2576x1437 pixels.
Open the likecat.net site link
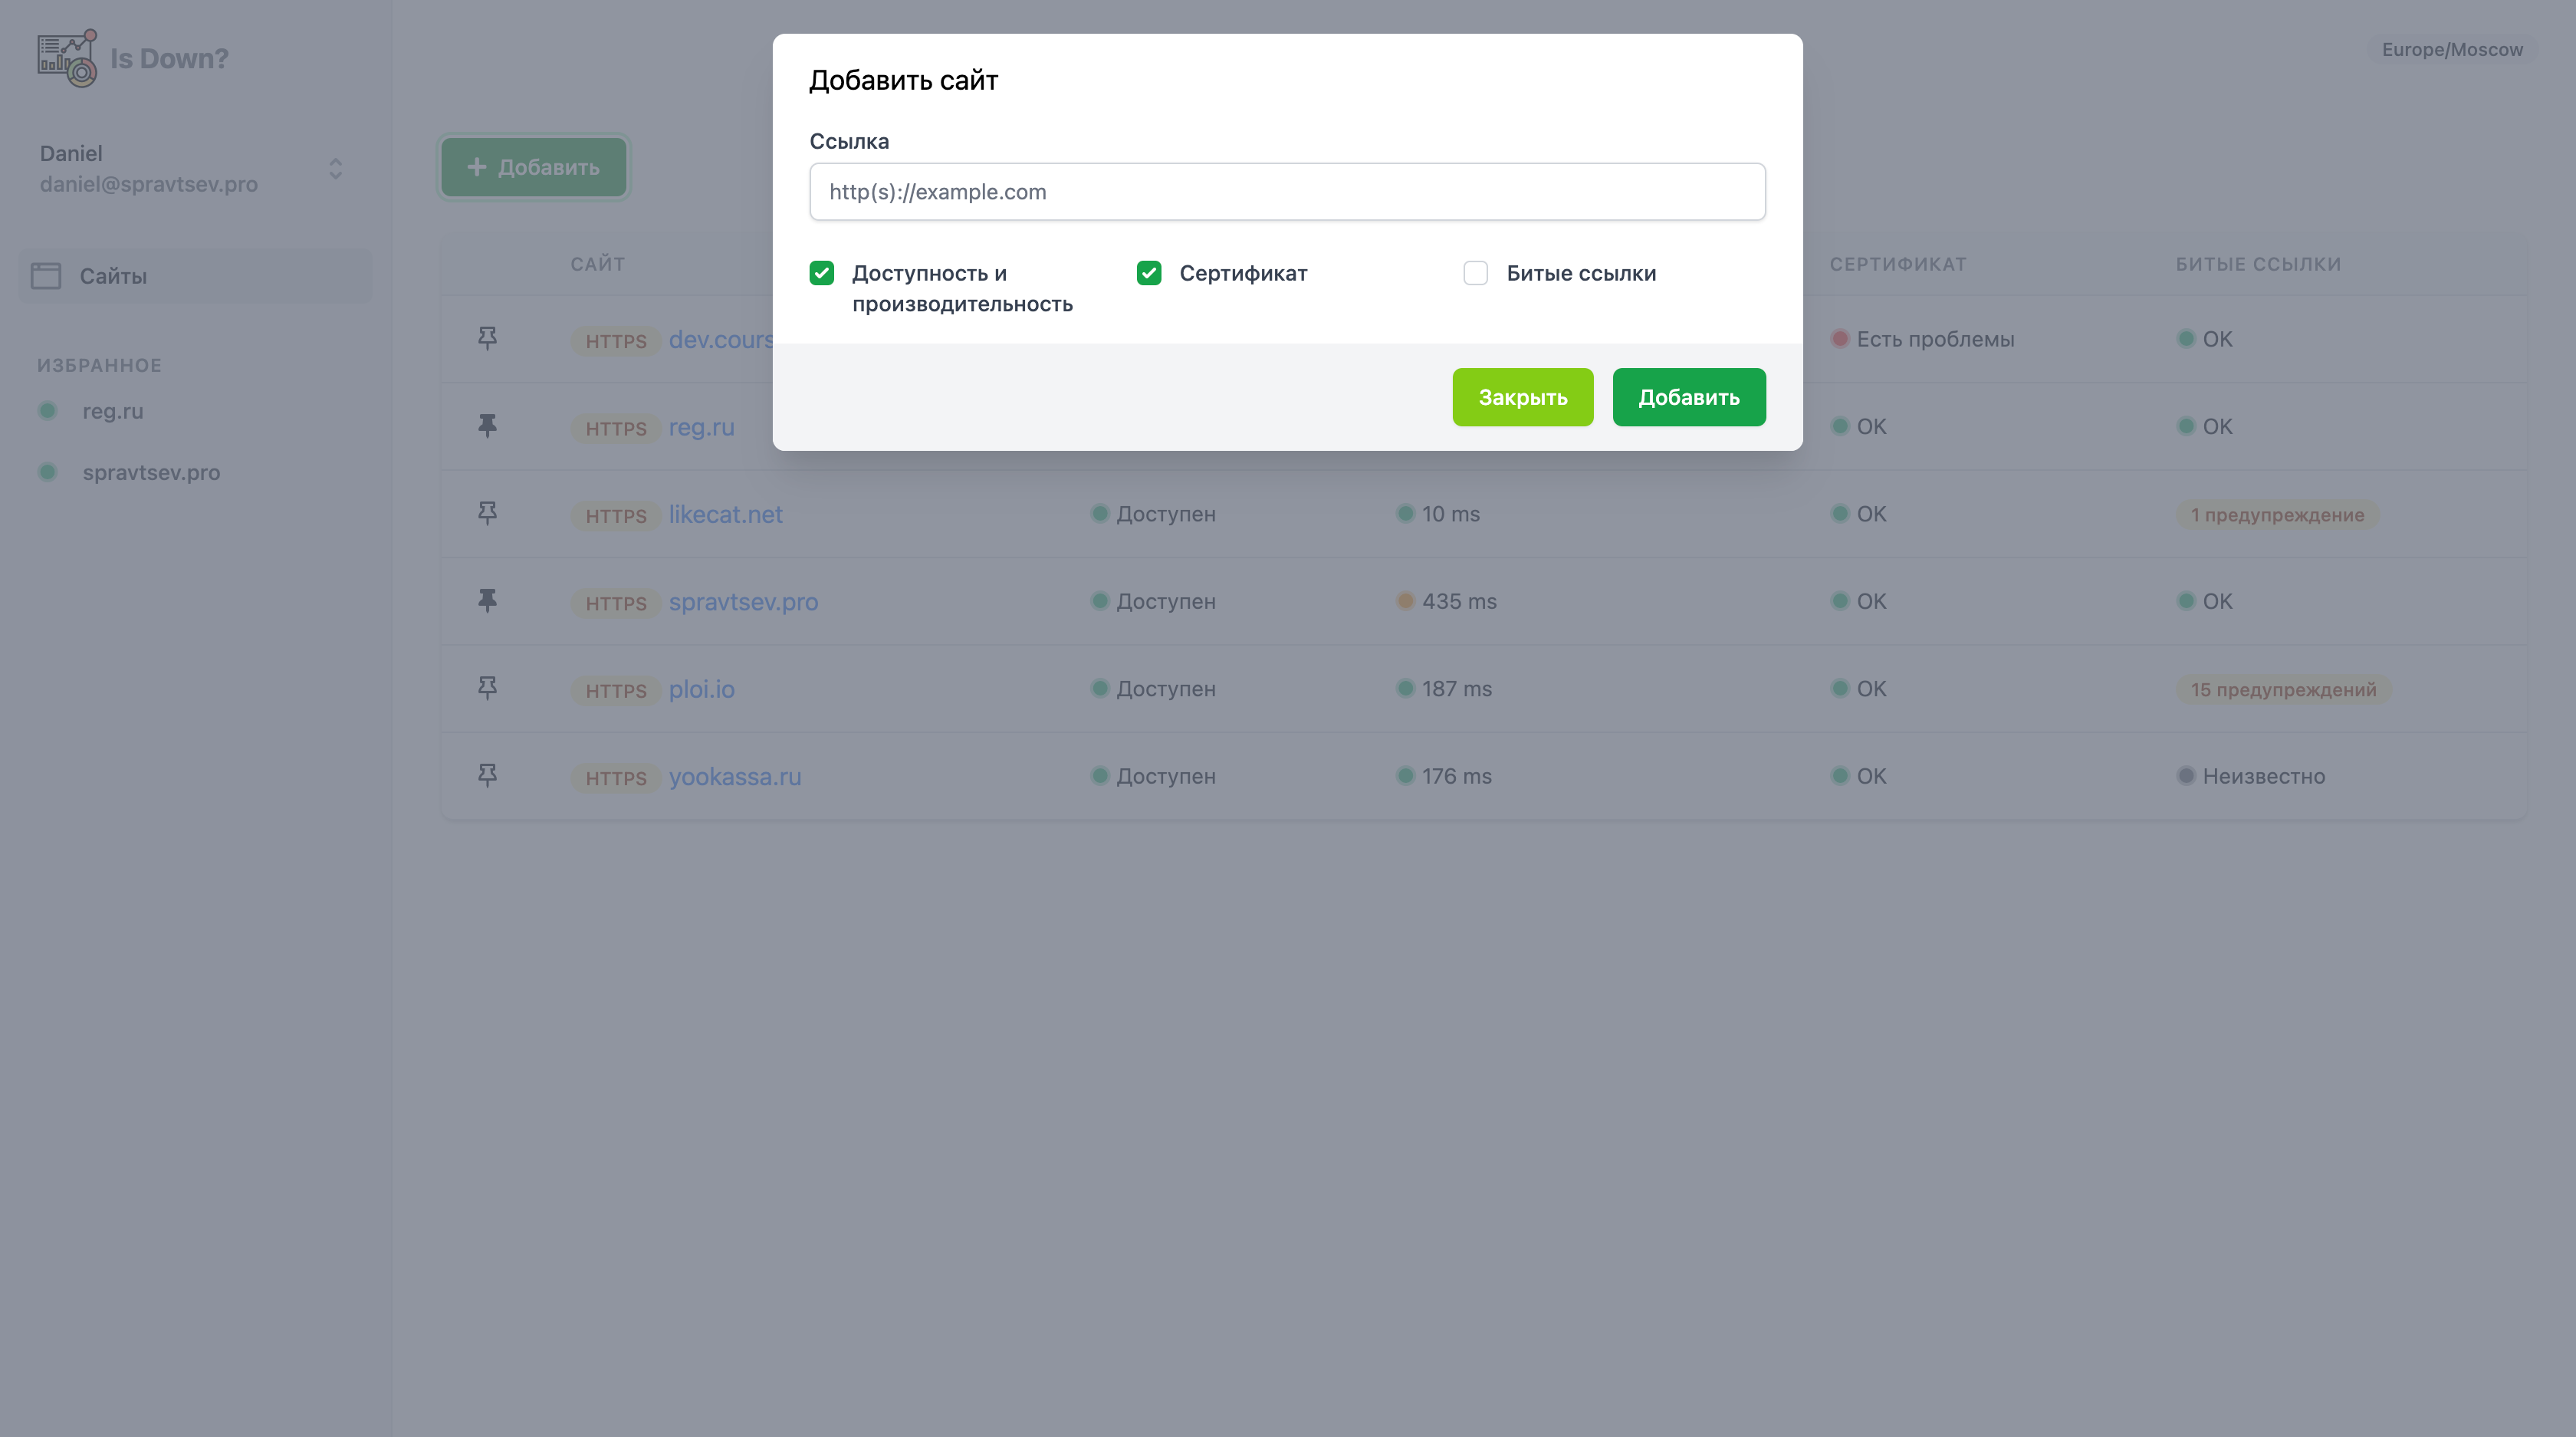click(x=725, y=514)
